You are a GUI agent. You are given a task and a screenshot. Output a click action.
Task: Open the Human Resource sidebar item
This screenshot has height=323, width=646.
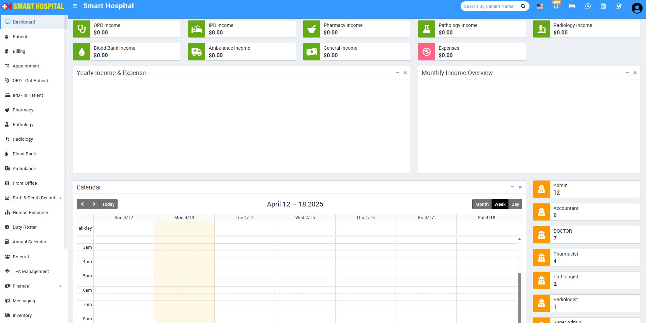32,213
